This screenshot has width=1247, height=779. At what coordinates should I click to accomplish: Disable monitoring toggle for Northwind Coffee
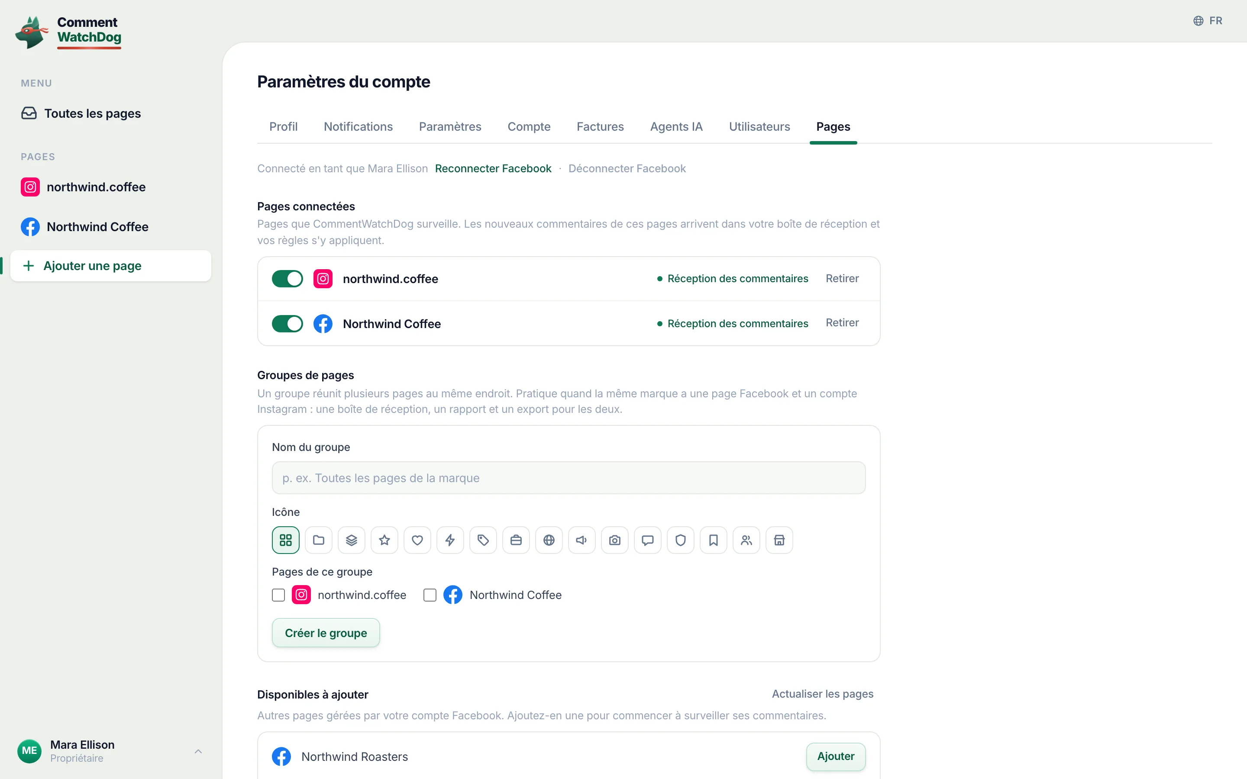pos(288,324)
